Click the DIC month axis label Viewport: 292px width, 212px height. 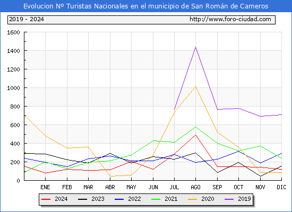(281, 187)
